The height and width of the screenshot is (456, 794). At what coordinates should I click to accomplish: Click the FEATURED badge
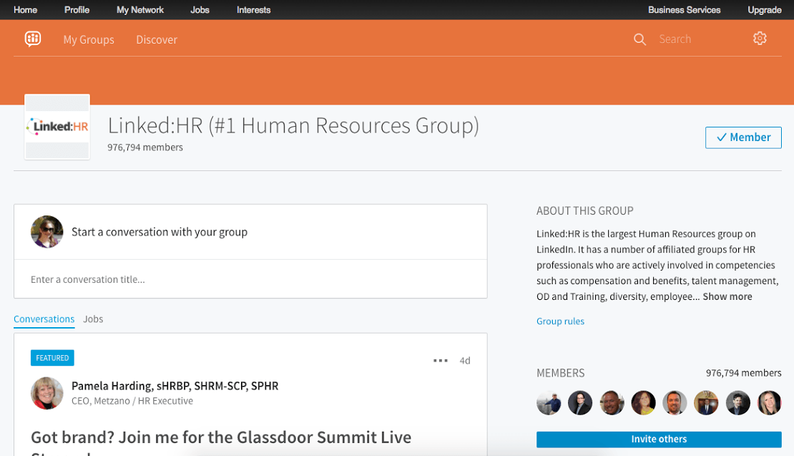click(x=52, y=358)
